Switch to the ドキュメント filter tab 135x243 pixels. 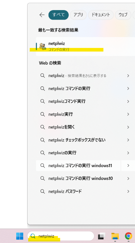click(x=101, y=15)
